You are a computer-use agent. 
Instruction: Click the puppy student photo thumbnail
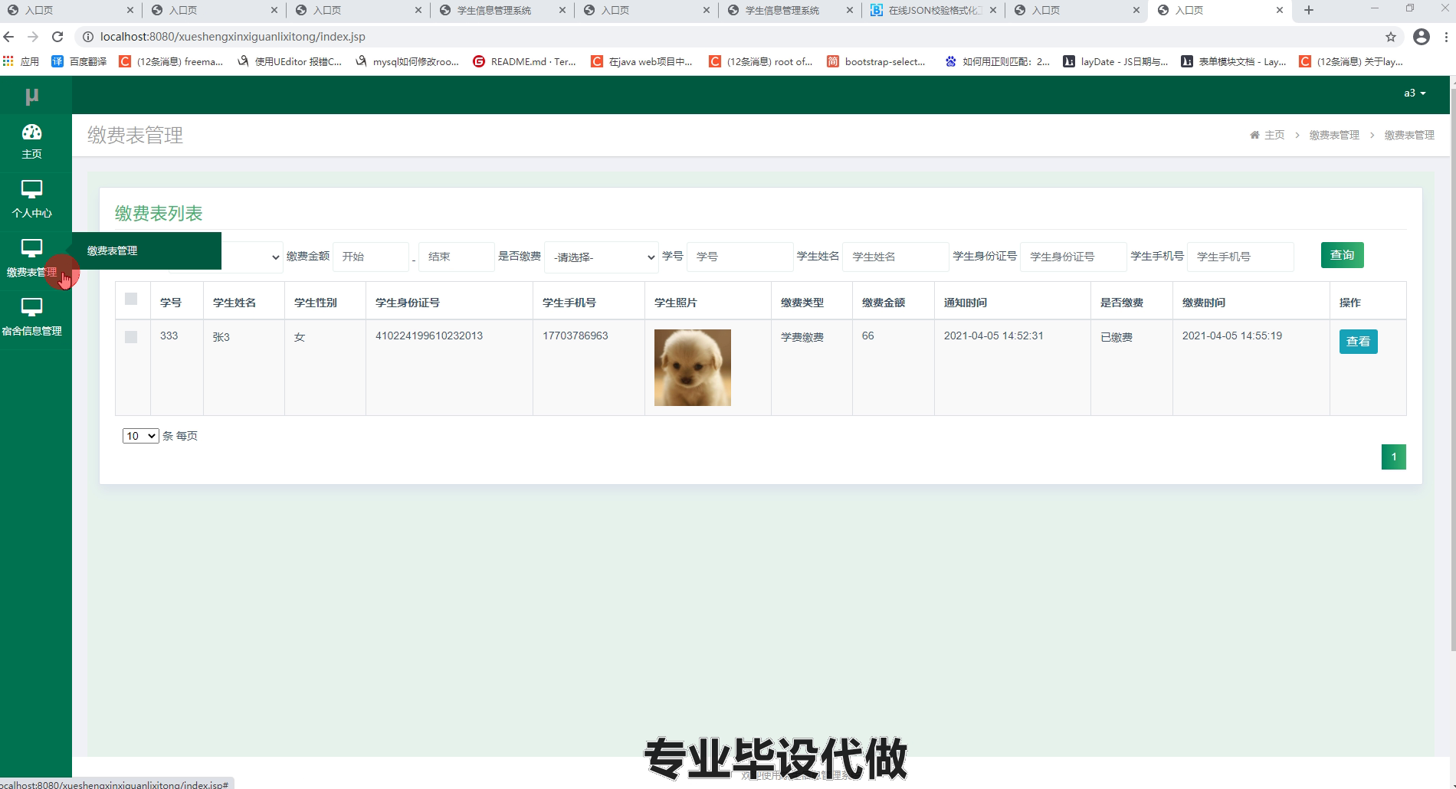[x=693, y=368]
